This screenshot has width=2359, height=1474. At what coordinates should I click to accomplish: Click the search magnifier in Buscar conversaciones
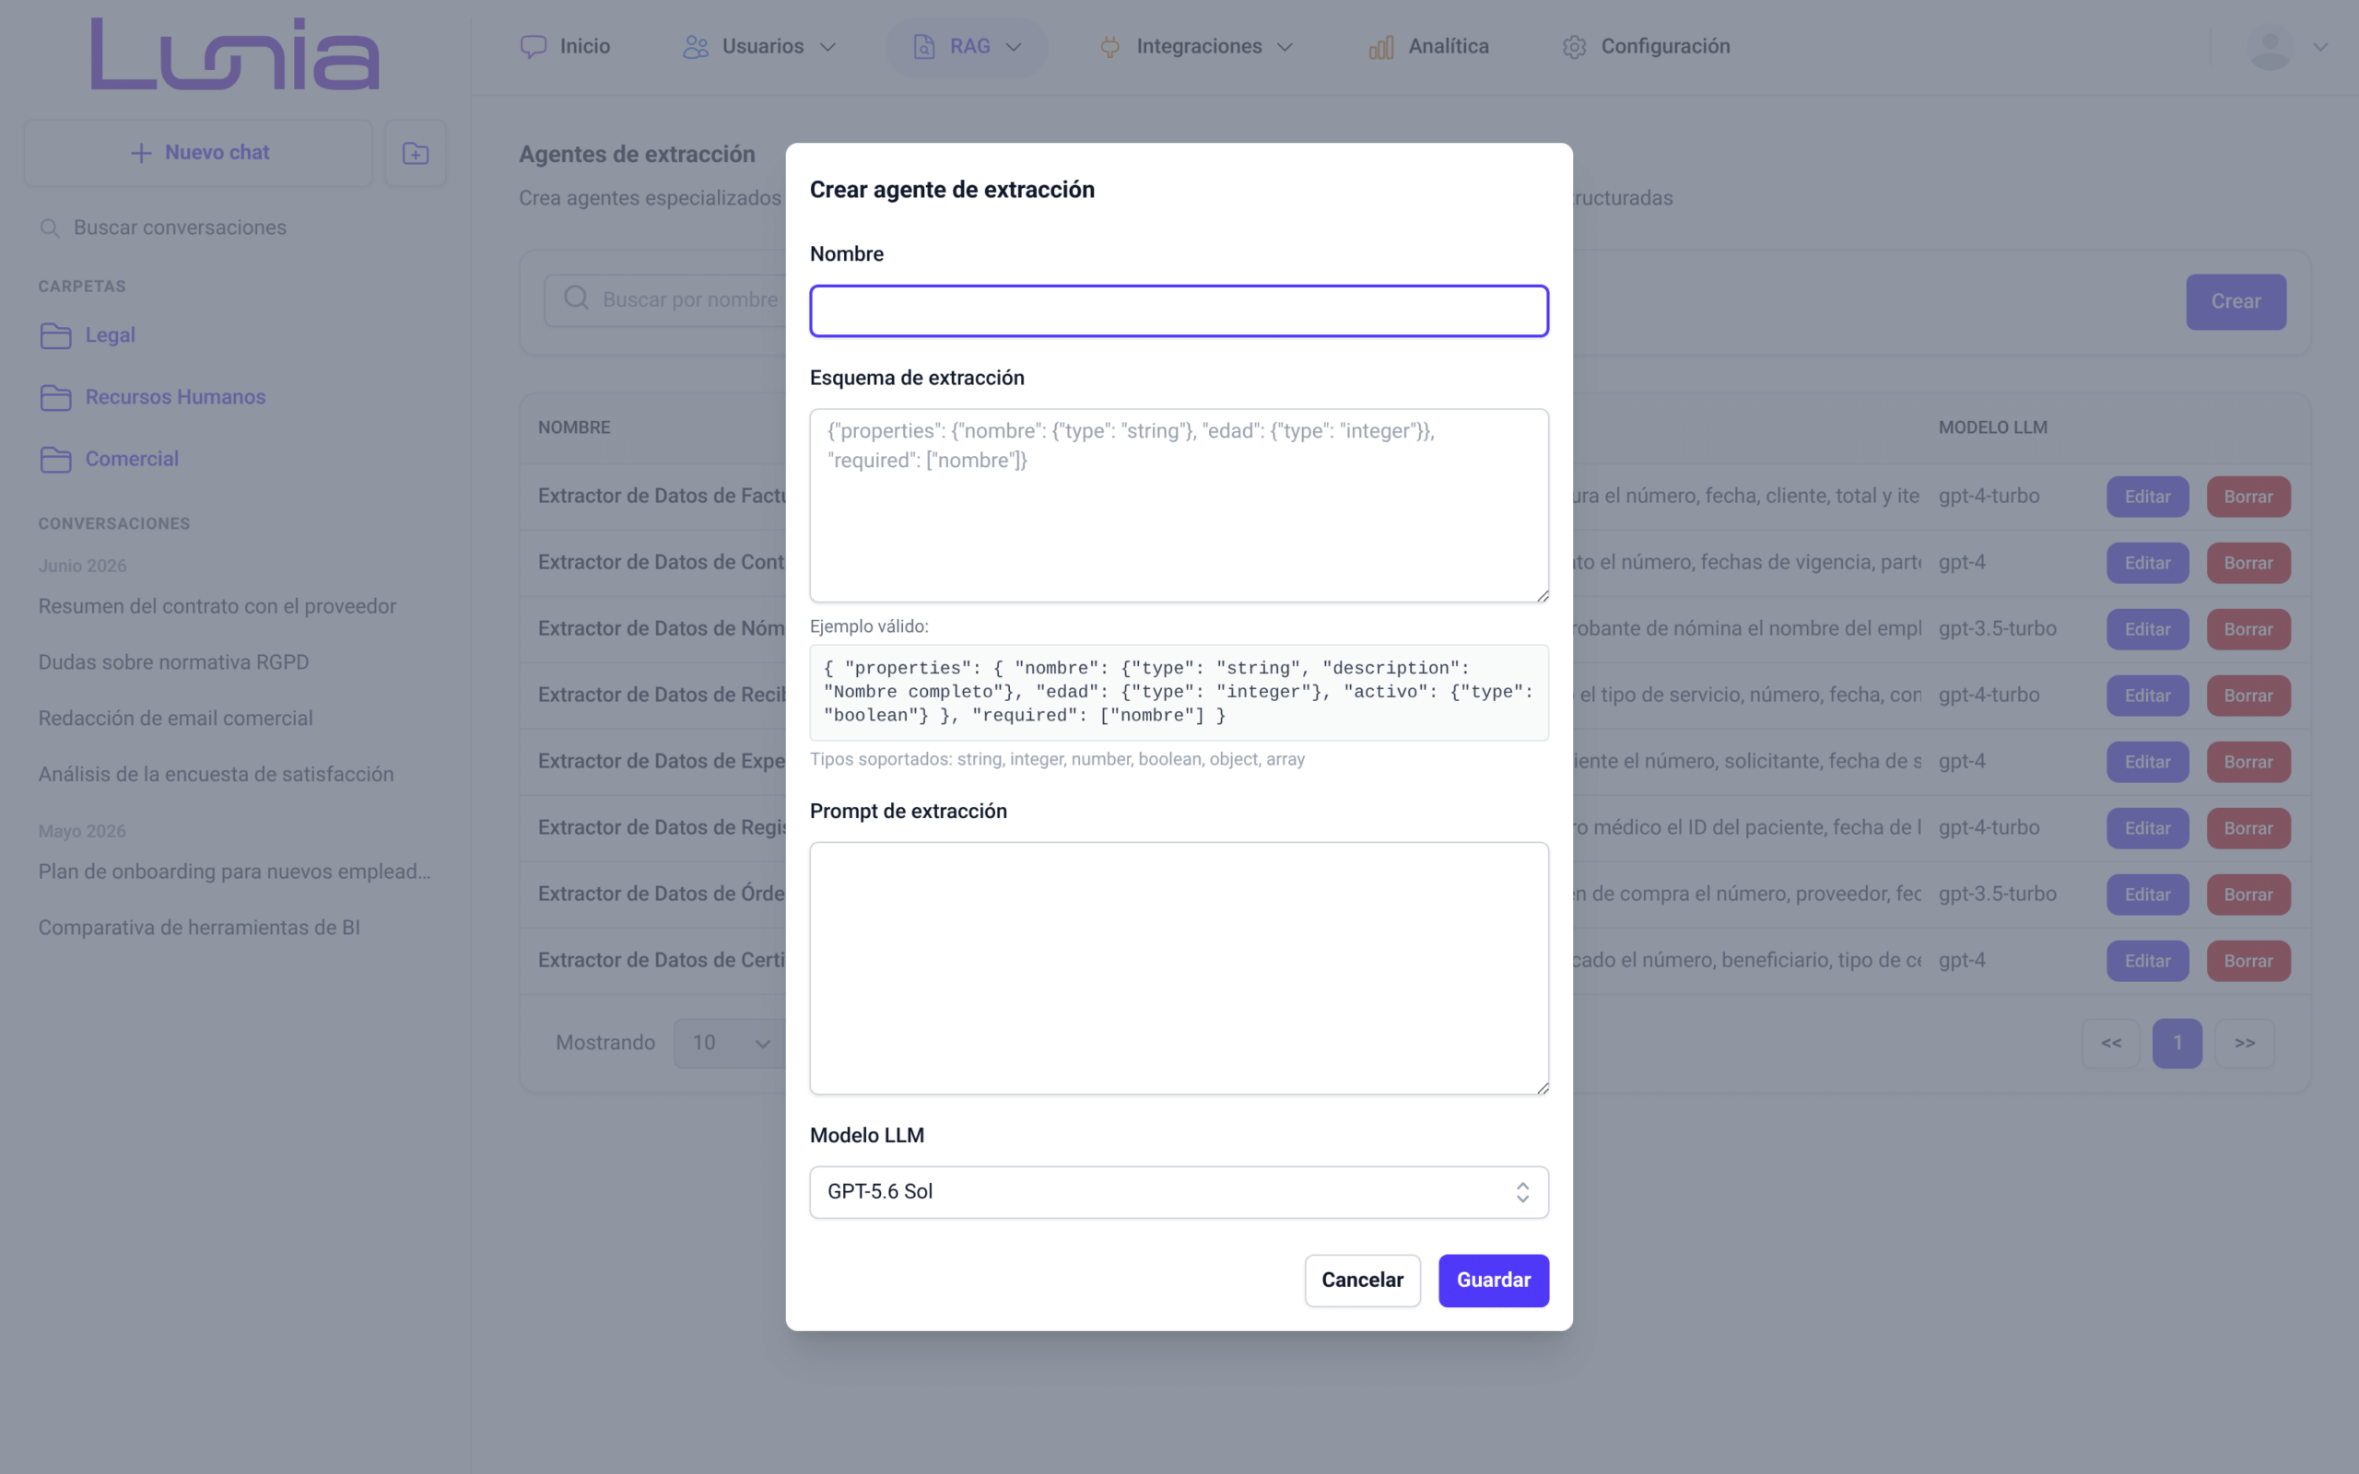(49, 228)
